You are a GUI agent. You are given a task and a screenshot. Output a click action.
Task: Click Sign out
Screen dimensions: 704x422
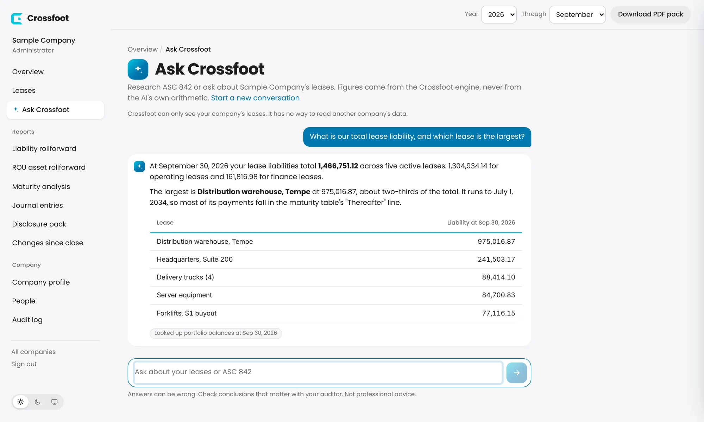(x=24, y=364)
